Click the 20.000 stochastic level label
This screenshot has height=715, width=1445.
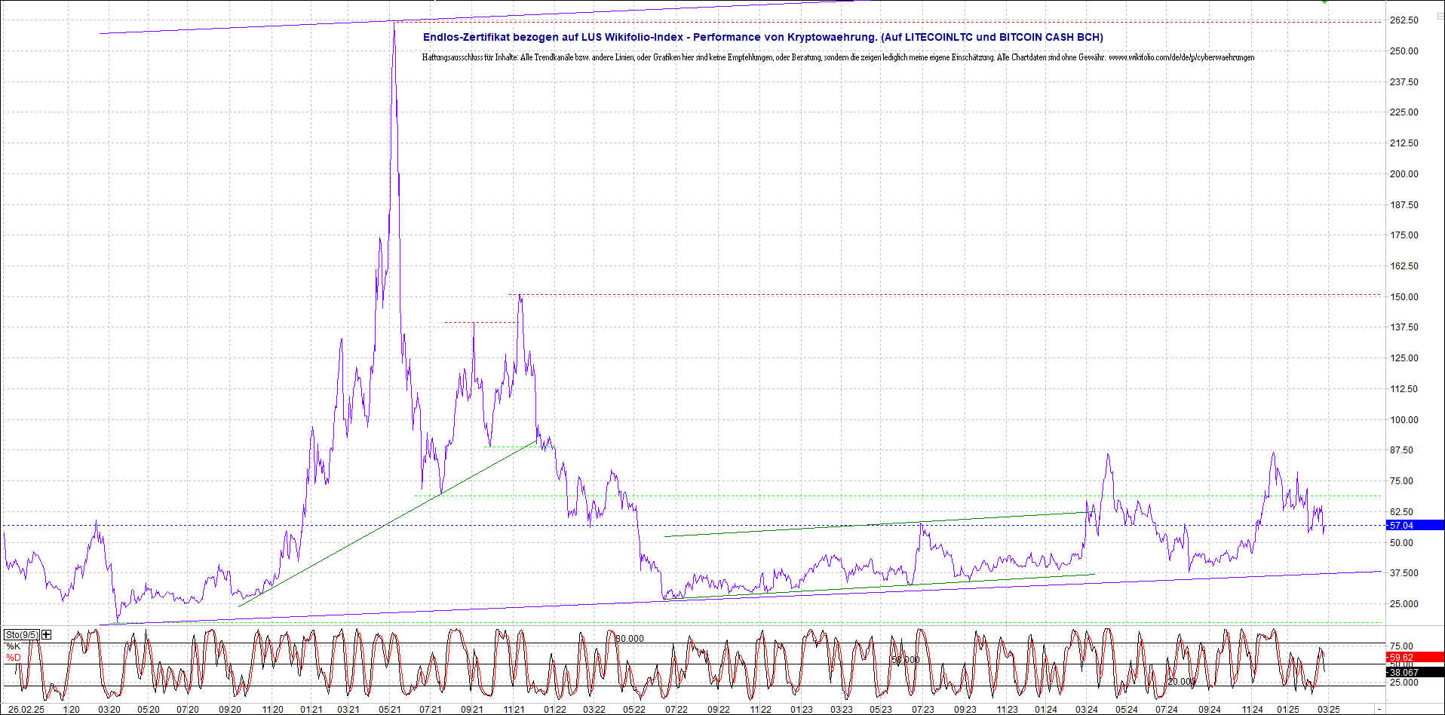pos(1181,682)
